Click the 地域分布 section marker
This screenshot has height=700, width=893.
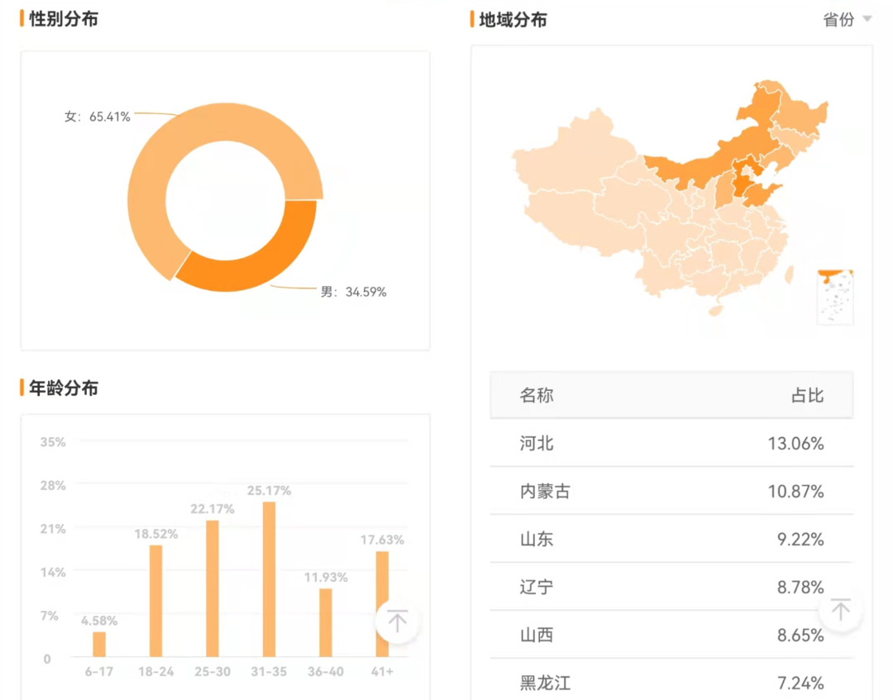click(x=471, y=18)
